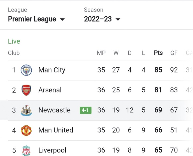The image size is (193, 156).
Task: Click the Newcastle club crest
Action: 26,110
